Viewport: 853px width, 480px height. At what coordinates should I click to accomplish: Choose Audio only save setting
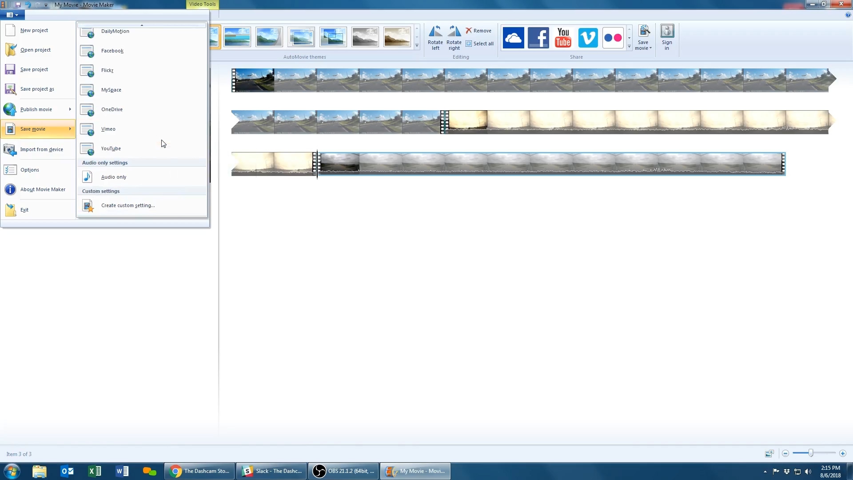pos(113,177)
